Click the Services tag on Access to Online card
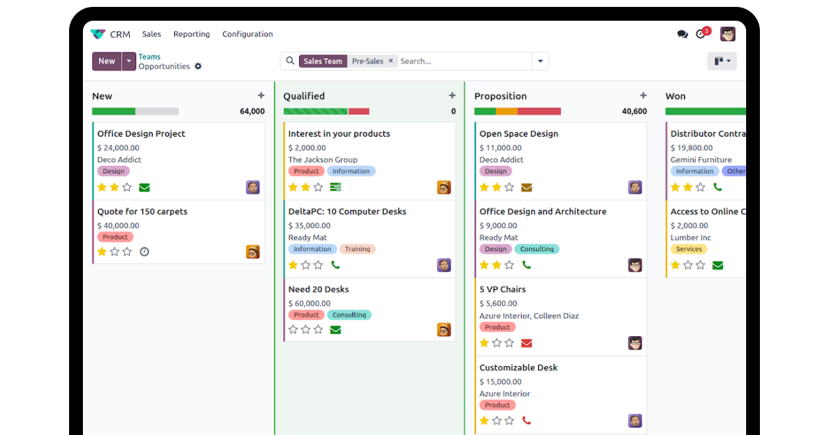This screenshot has height=435, width=829. tap(689, 249)
